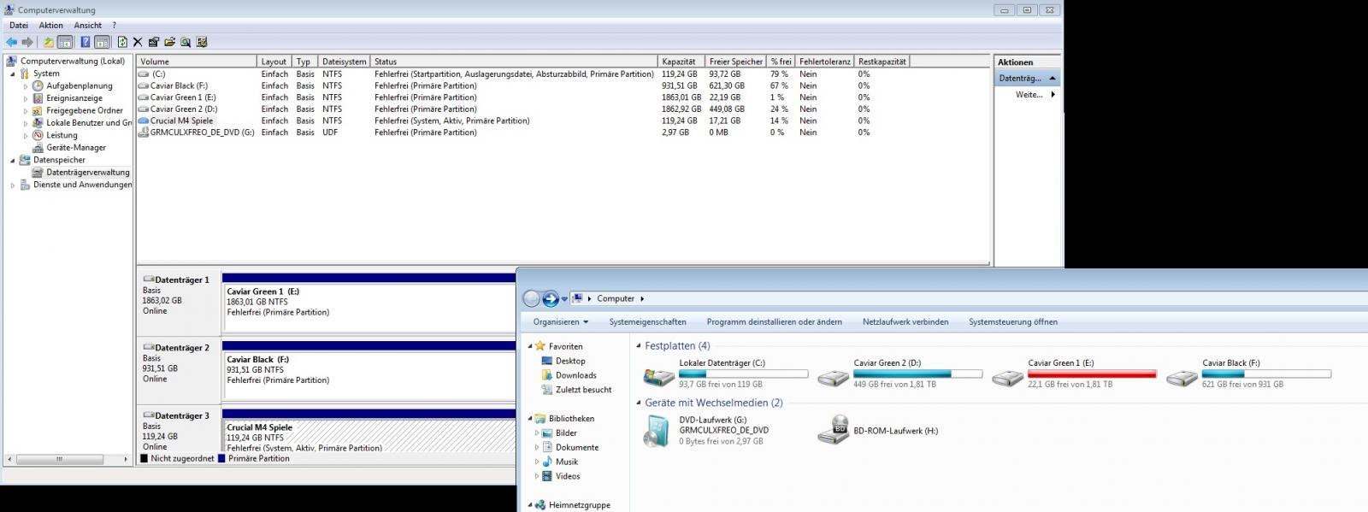The image size is (1368, 512).
Task: Click the Lokaler Datenträger (C:) drive icon in Explorer
Action: coord(658,375)
